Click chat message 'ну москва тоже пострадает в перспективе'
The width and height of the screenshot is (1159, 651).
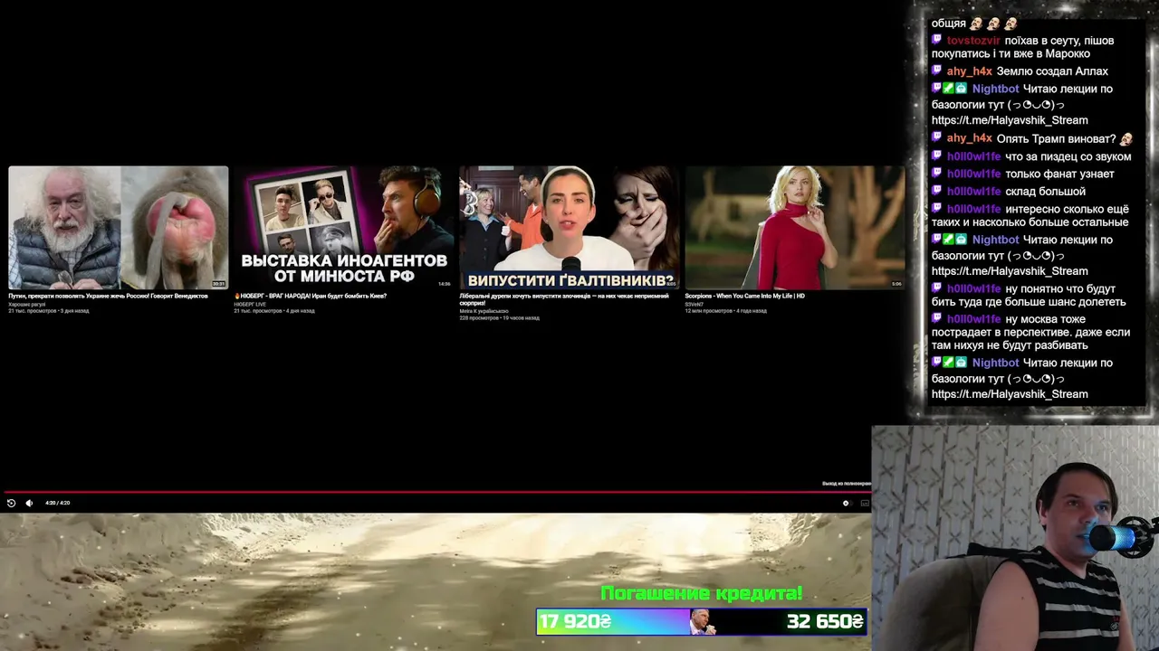[x=1030, y=332]
